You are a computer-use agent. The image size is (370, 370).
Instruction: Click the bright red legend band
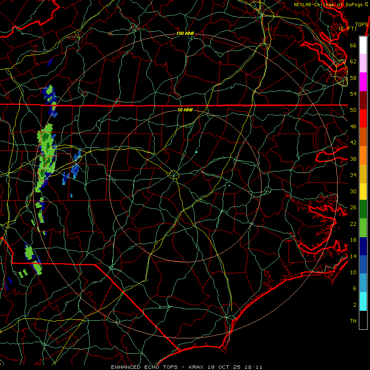pyautogui.click(x=363, y=118)
